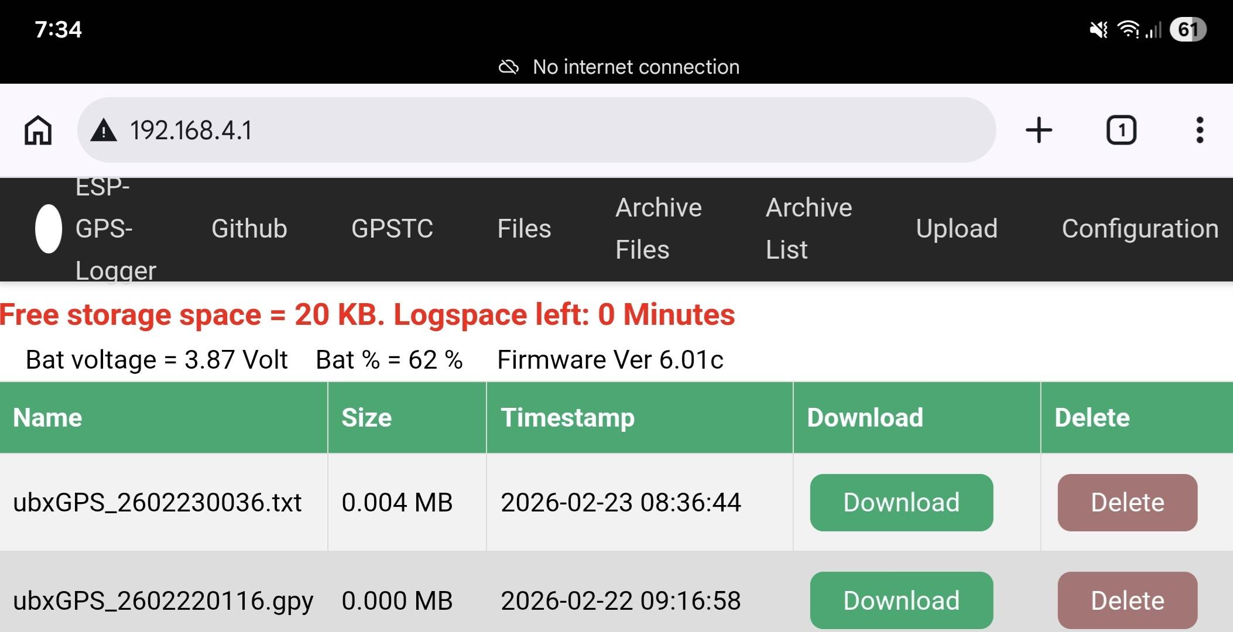Navigate to the Configuration page
Viewport: 1233px width, 632px height.
(x=1140, y=229)
